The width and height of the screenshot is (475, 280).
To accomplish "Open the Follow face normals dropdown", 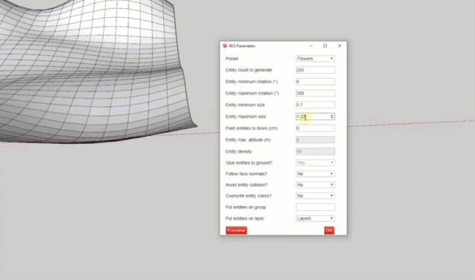I will coord(315,174).
